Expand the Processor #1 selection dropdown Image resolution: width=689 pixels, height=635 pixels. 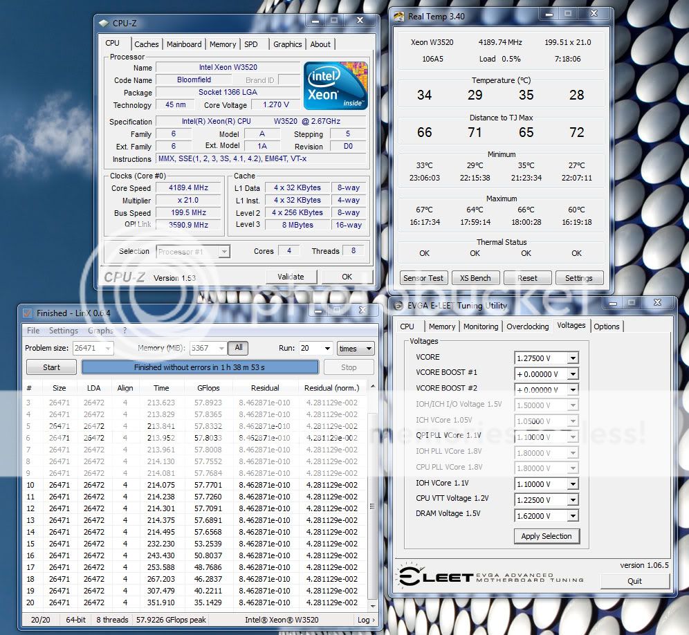[x=224, y=252]
